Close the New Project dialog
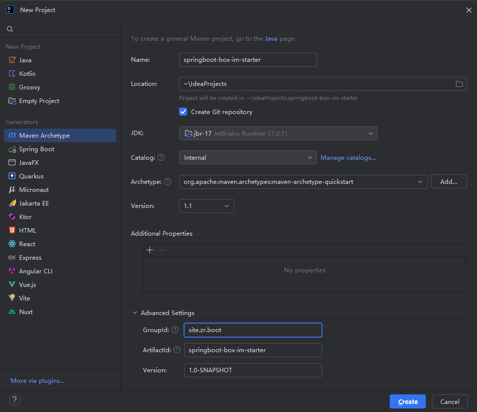Image resolution: width=477 pixels, height=412 pixels. [469, 10]
